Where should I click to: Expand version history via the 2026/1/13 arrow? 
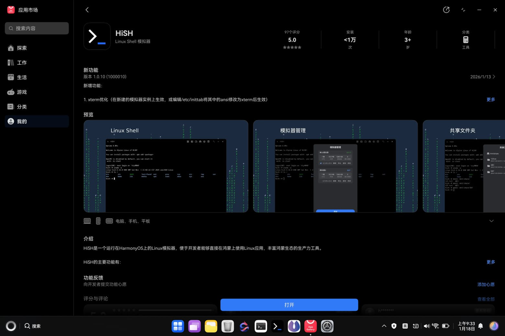point(483,77)
